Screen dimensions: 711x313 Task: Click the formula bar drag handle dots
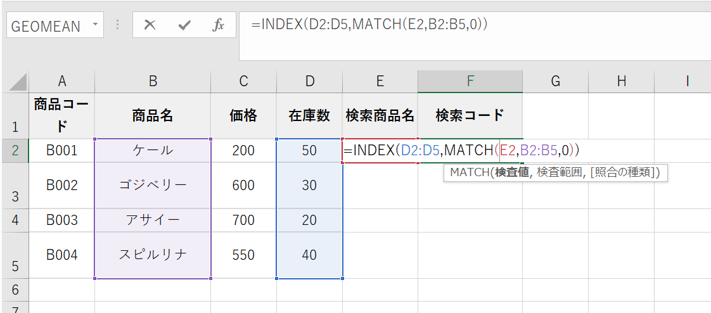point(117,25)
